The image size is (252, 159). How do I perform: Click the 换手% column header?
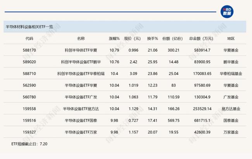[152, 38]
